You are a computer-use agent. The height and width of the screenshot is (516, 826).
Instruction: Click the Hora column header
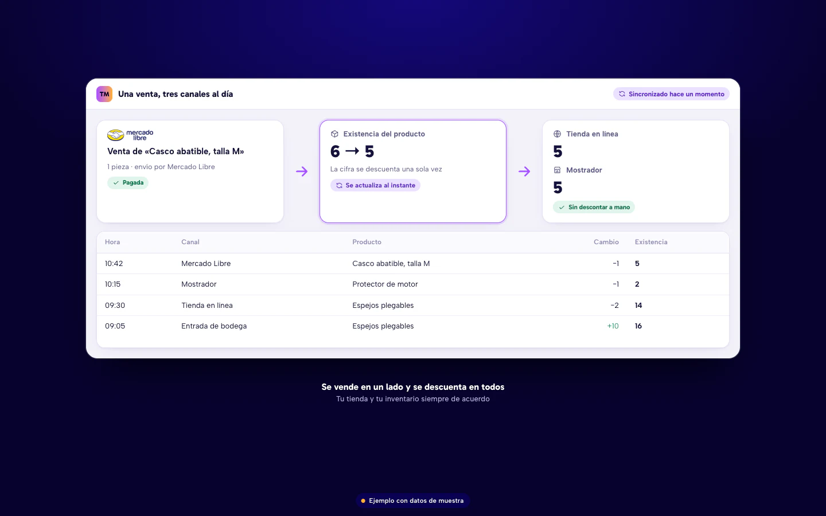(112, 242)
